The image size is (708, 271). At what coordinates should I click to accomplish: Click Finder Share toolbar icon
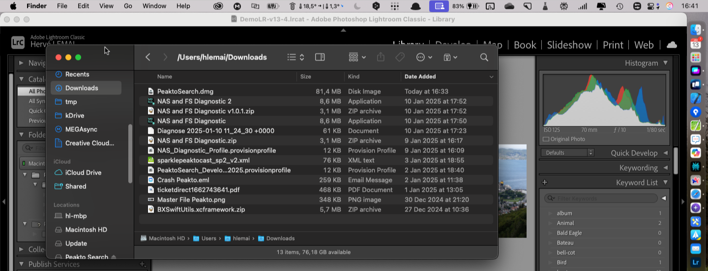(x=380, y=57)
